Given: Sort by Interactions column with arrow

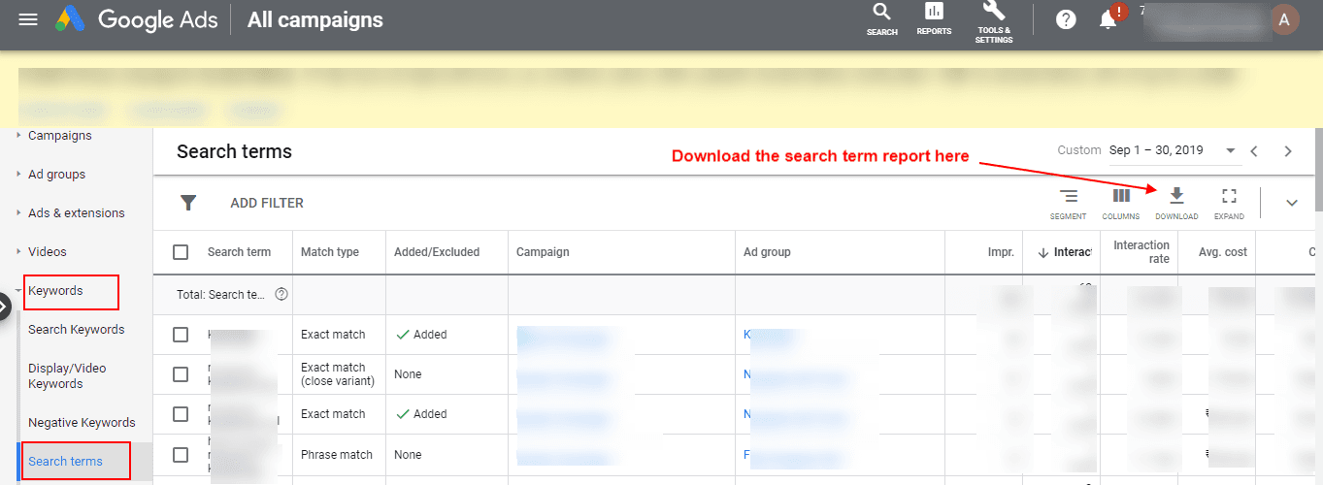Looking at the screenshot, I should [x=1065, y=252].
